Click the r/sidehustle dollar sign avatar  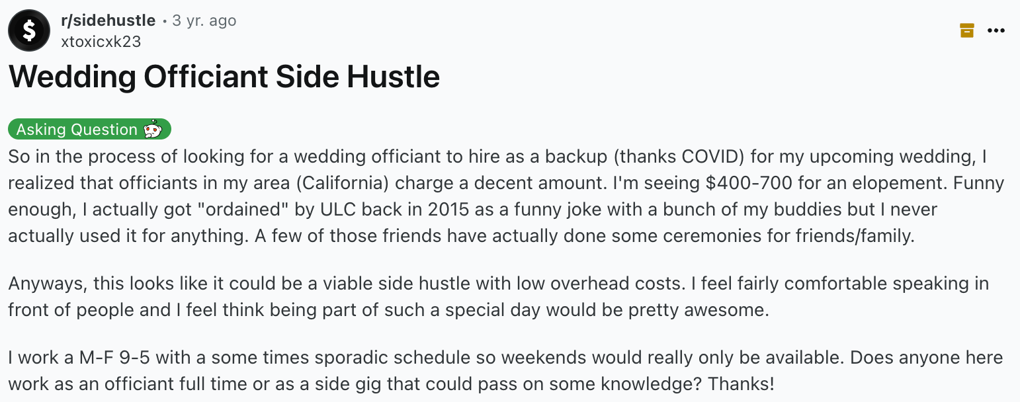point(28,30)
